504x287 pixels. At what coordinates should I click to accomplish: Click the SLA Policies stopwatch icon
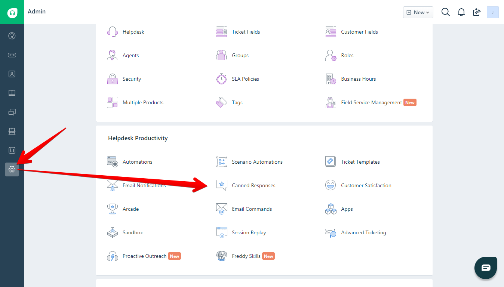[x=222, y=79]
